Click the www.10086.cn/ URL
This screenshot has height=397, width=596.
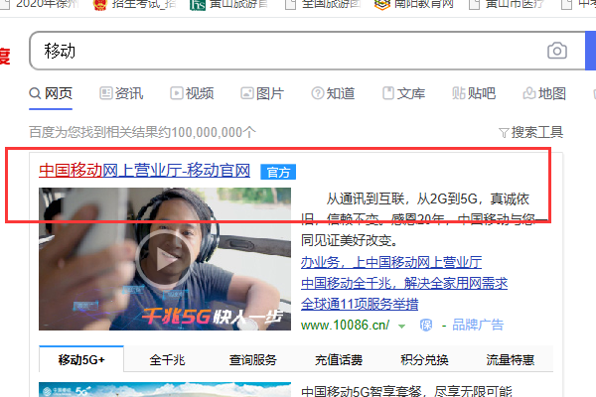pyautogui.click(x=345, y=326)
